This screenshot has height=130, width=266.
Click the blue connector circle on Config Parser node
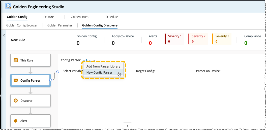(51, 80)
